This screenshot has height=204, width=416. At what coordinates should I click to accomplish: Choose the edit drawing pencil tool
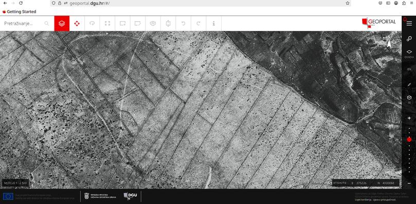pyautogui.click(x=138, y=23)
